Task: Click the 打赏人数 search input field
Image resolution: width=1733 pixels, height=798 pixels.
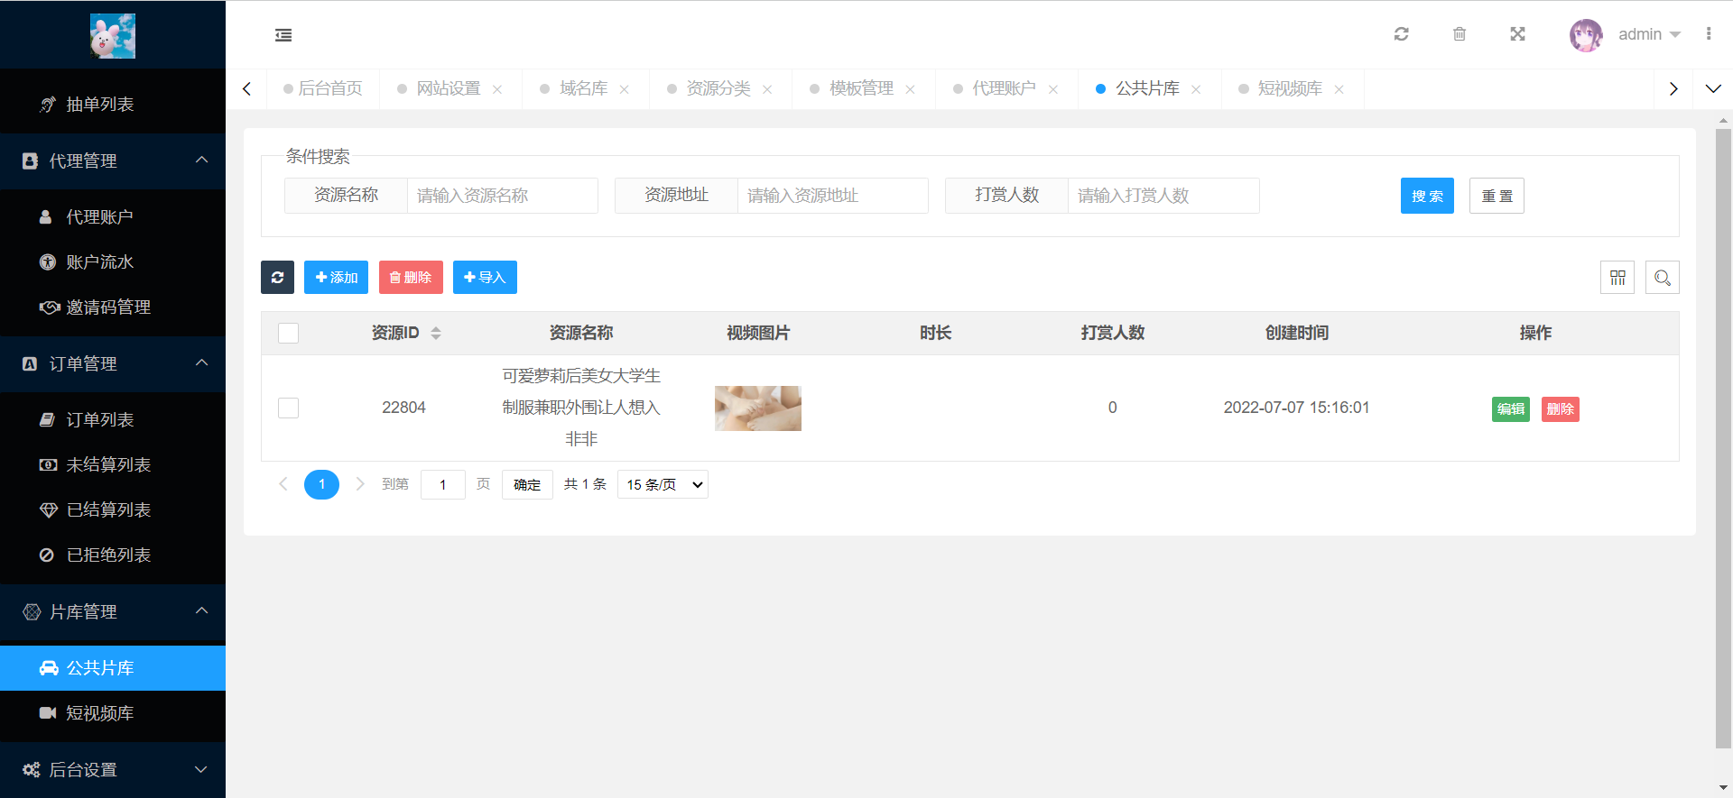Action: (1163, 196)
